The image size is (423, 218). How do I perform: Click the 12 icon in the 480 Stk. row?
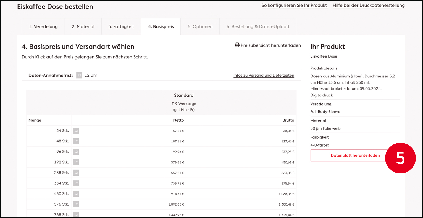point(76,194)
